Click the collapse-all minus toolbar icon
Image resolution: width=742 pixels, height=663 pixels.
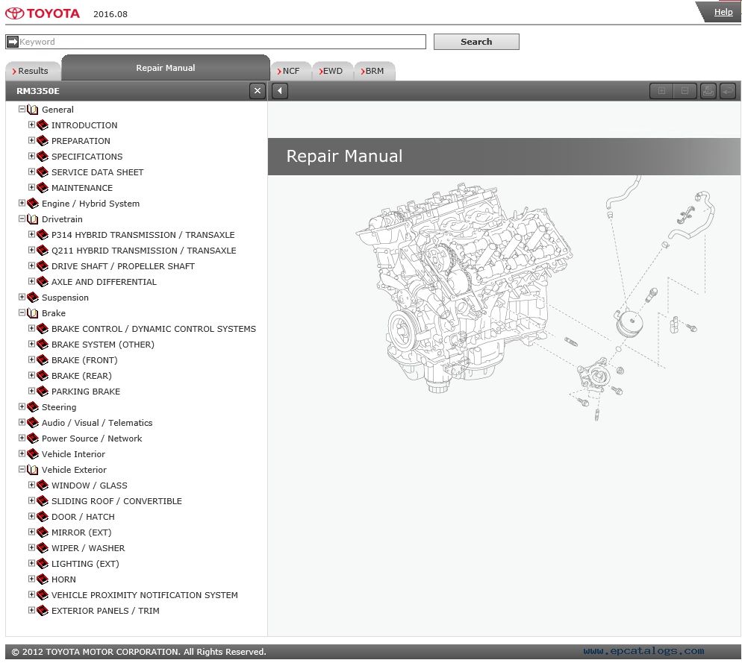(x=685, y=91)
